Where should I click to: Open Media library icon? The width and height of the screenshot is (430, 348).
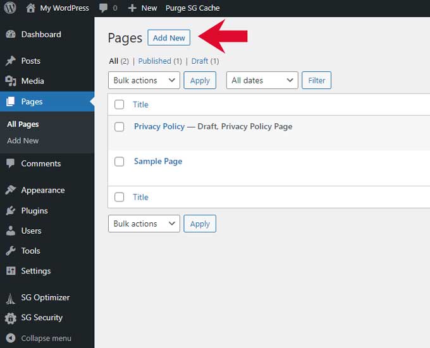tap(11, 81)
